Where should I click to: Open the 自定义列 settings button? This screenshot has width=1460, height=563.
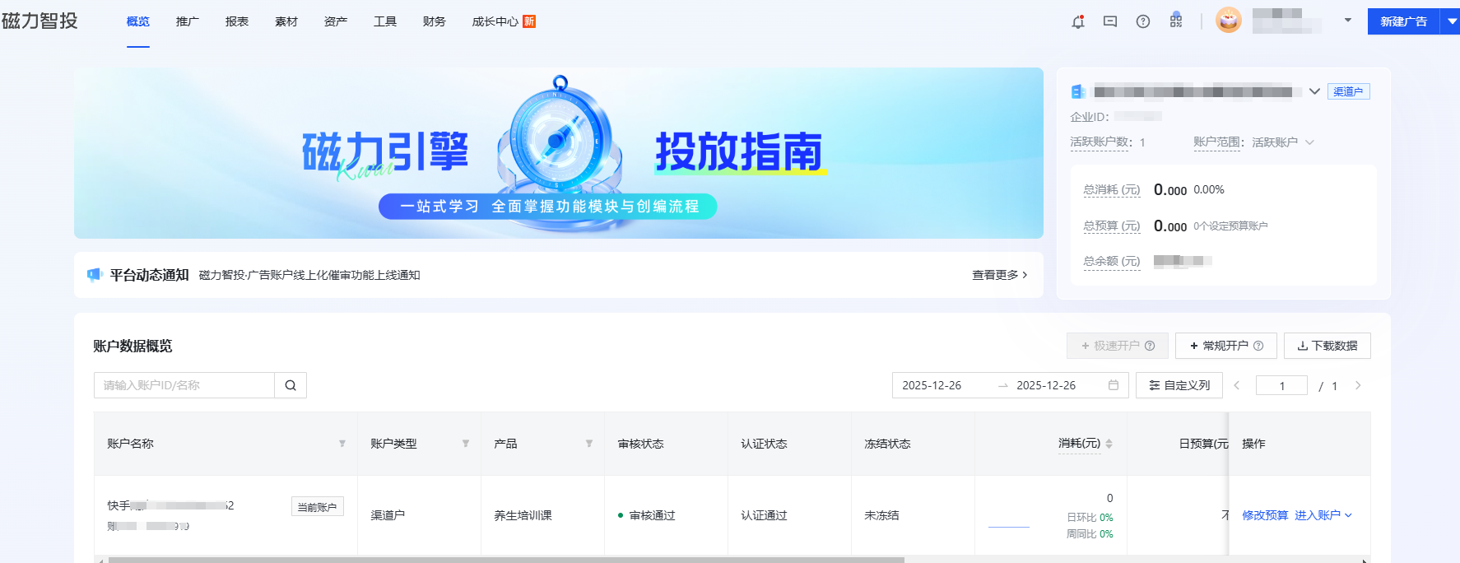tap(1179, 385)
